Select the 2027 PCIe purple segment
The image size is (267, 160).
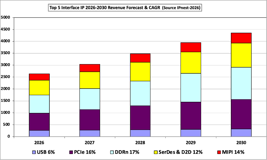click(90, 120)
